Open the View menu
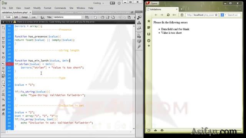Viewport: 246px width, 138px height. point(18,8)
